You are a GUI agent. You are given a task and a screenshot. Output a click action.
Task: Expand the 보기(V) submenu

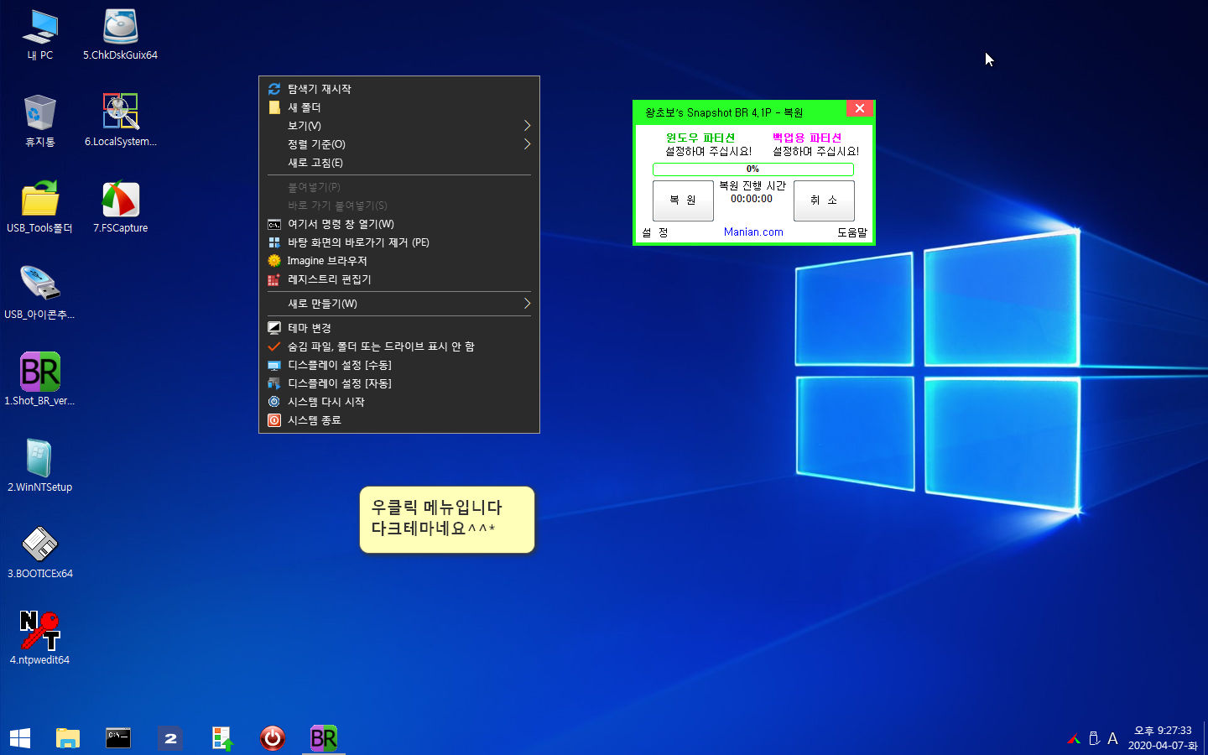[399, 126]
